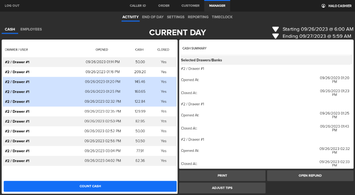
Task: Click the Print button
Action: (x=222, y=175)
